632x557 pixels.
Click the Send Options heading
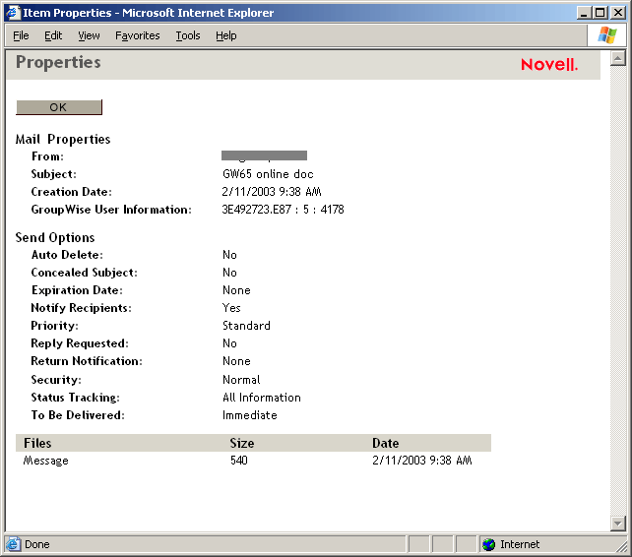pyautogui.click(x=55, y=238)
